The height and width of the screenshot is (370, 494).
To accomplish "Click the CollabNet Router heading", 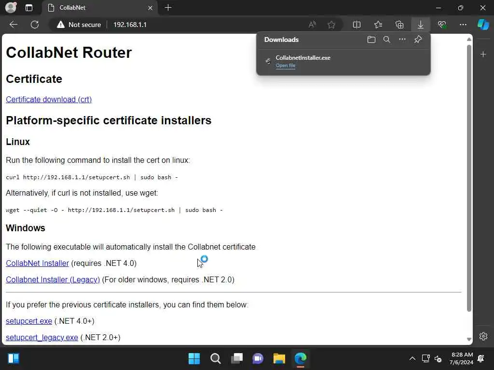I will [x=69, y=53].
